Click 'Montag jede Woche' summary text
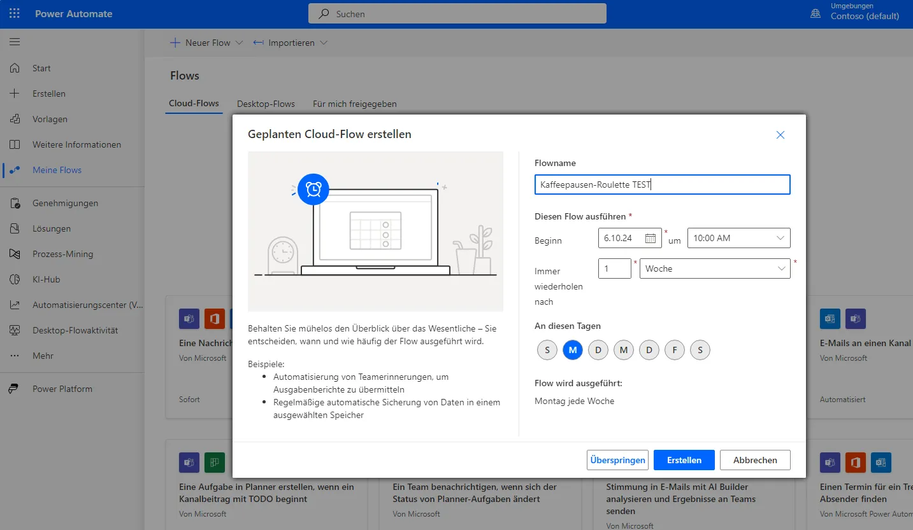The width and height of the screenshot is (913, 530). tap(575, 401)
